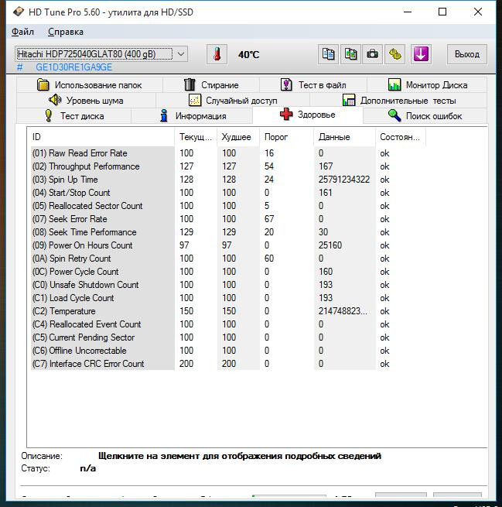Minimize the HD Tune Pro window
Viewport: 502px width, 507px height.
pyautogui.click(x=408, y=12)
